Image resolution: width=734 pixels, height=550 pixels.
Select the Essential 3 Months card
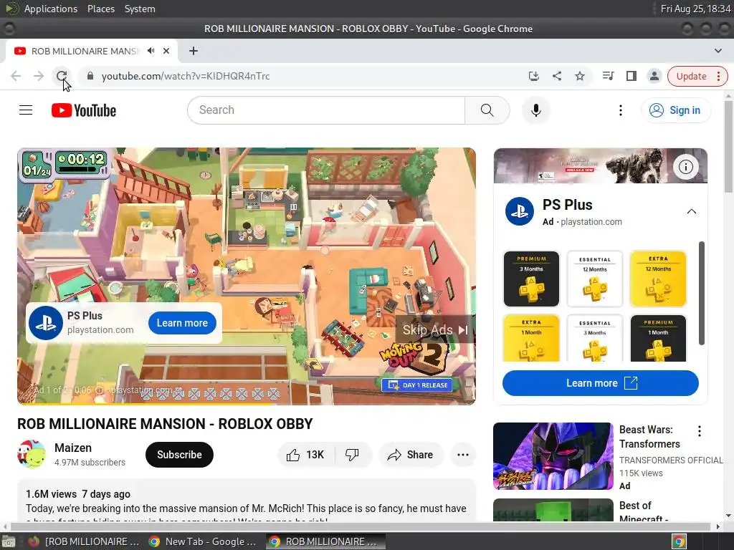pos(595,338)
